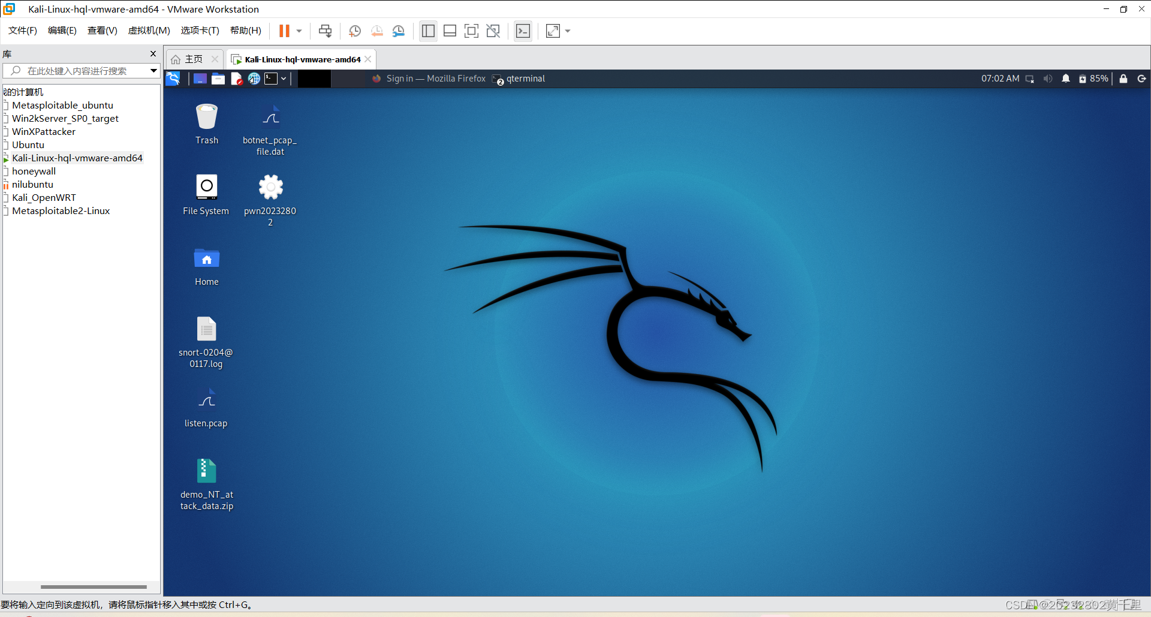This screenshot has width=1151, height=617.
Task: Open the text editor panel launcher
Action: click(236, 79)
